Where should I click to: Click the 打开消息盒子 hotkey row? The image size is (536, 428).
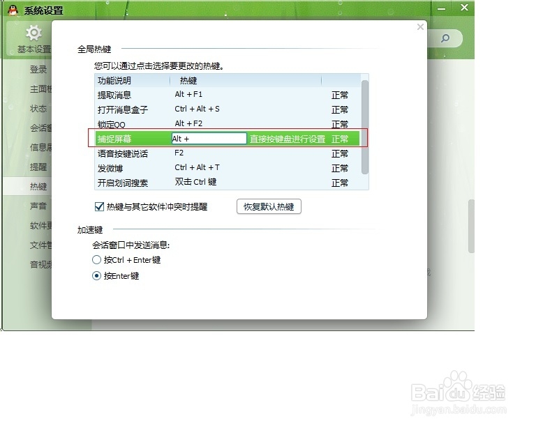tap(228, 109)
